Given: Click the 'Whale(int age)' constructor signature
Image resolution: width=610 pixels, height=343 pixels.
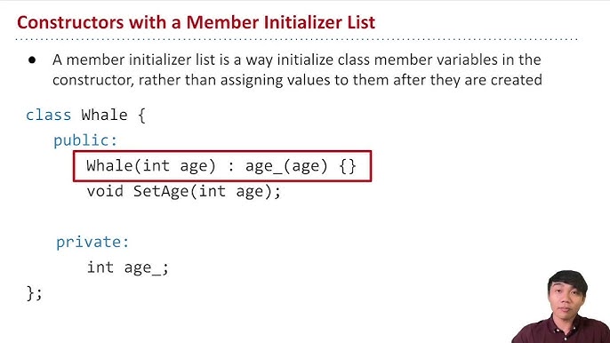Looking at the screenshot, I should coord(151,166).
